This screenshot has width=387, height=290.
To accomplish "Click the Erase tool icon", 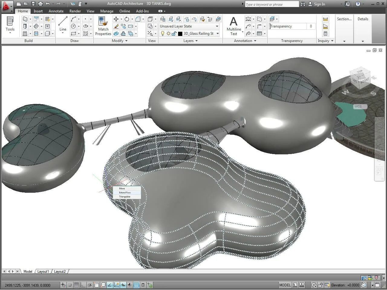I will point(116,26).
